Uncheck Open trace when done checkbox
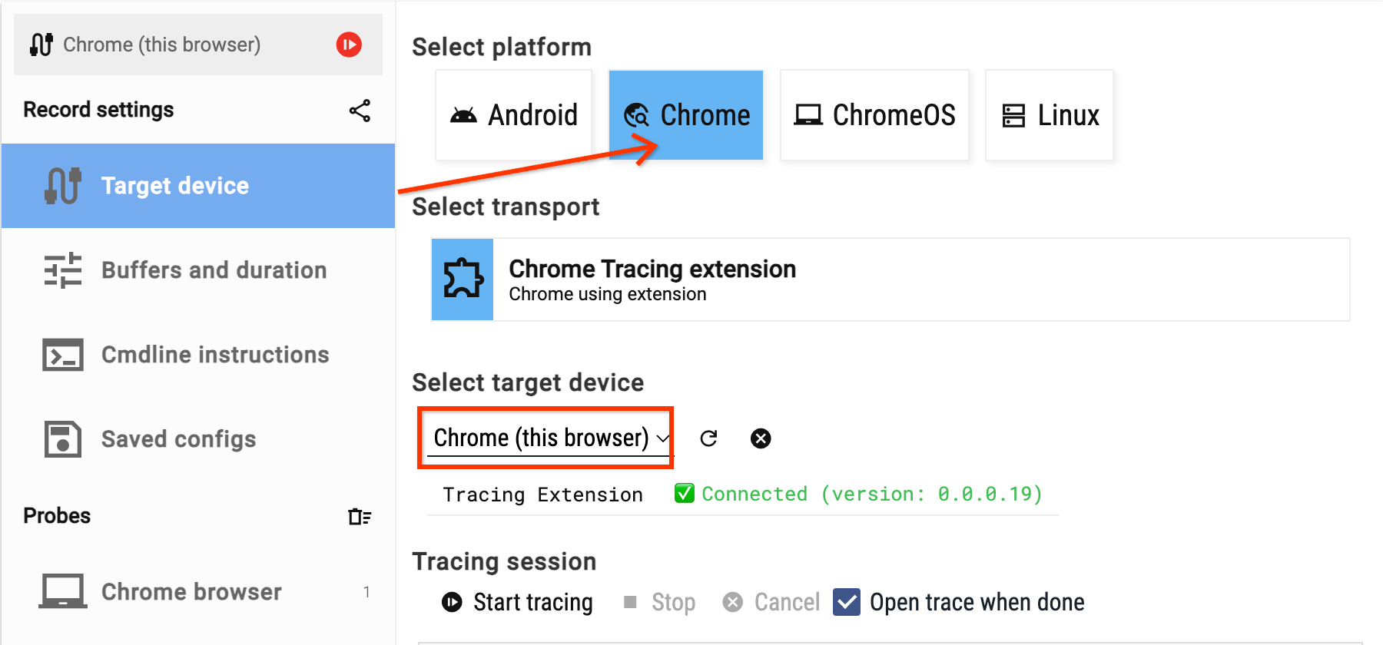This screenshot has height=645, width=1383. [x=847, y=602]
